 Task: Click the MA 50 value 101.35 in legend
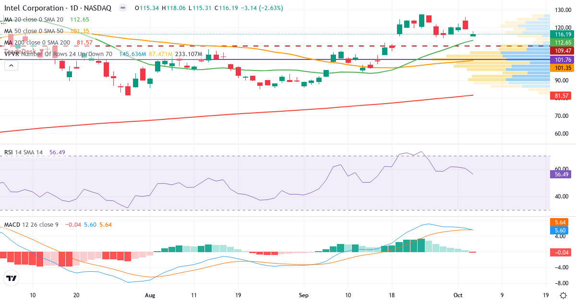[80, 31]
